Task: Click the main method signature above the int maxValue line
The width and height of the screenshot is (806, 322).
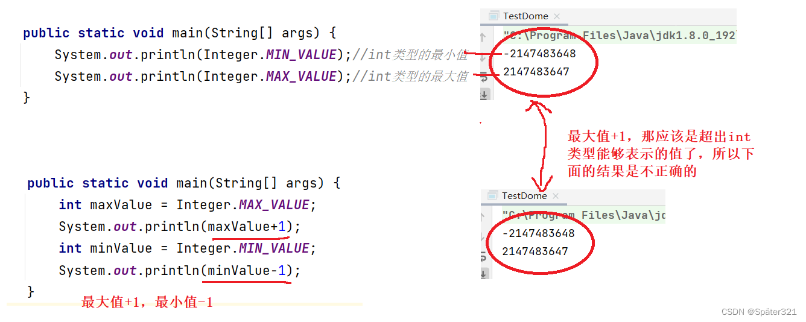Action: point(184,183)
